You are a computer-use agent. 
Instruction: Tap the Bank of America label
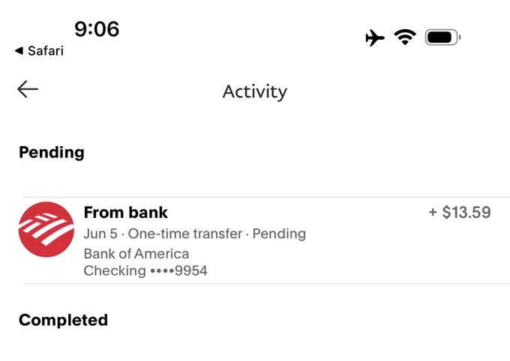136,254
